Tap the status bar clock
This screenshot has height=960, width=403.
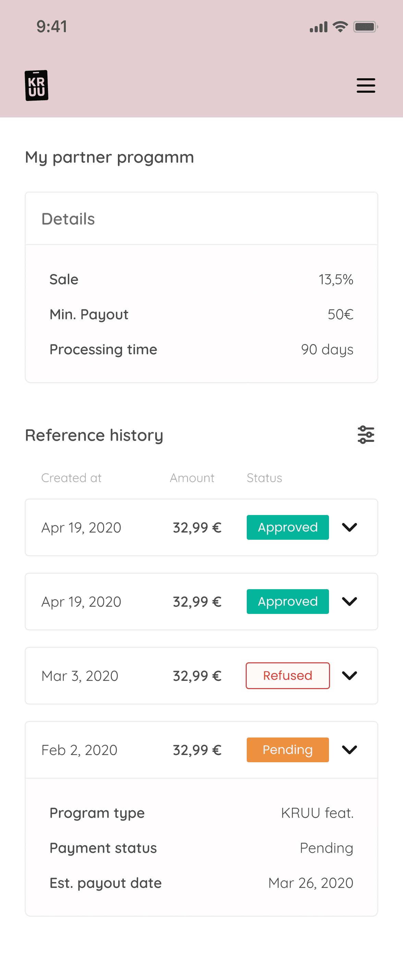click(x=52, y=27)
